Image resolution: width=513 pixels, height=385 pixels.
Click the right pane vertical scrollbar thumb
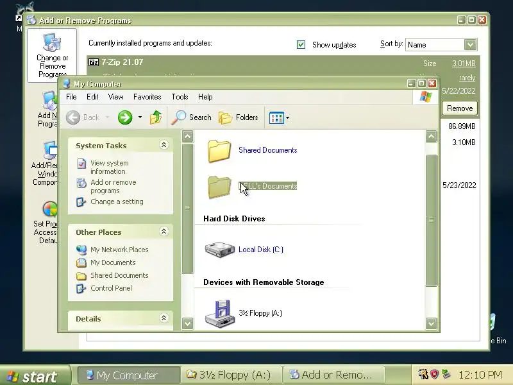click(x=431, y=220)
